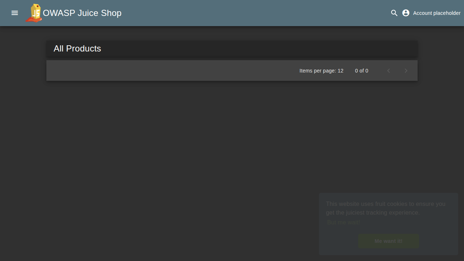
Task: Accept cookies with 'Me want it!'
Action: pos(388,241)
